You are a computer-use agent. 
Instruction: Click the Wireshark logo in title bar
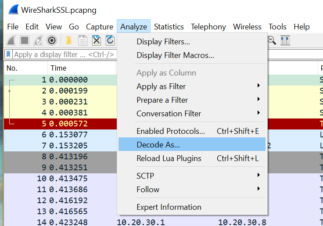tap(14, 10)
